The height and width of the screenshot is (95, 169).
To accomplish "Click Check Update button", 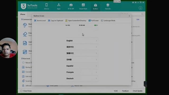I will [138, 91].
